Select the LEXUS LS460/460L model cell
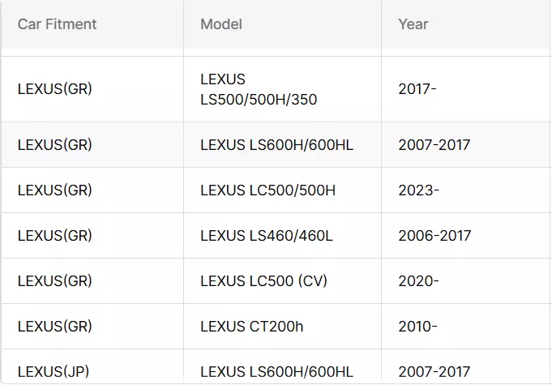Viewport: 552px width, 385px height. pyautogui.click(x=267, y=236)
